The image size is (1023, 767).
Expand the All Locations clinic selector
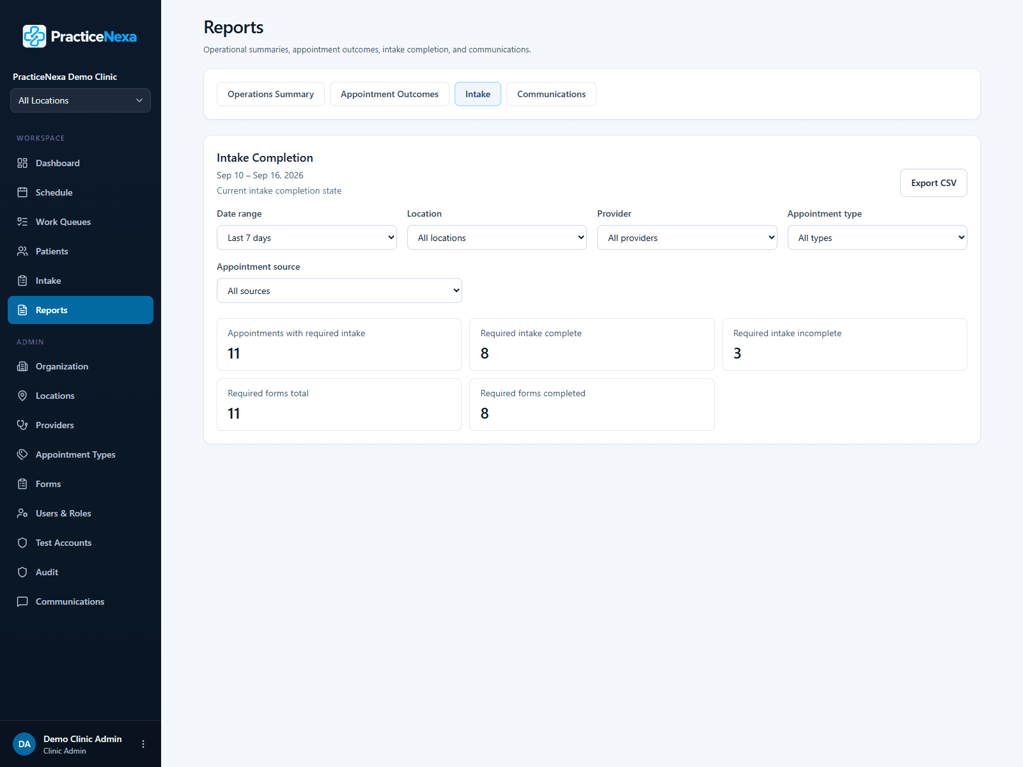pos(81,100)
